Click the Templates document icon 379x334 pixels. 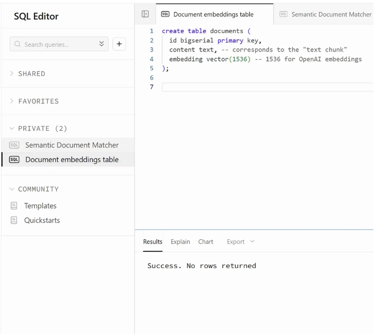pos(14,206)
